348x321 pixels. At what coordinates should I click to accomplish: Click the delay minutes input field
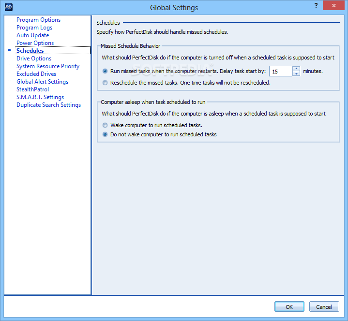pyautogui.click(x=281, y=72)
